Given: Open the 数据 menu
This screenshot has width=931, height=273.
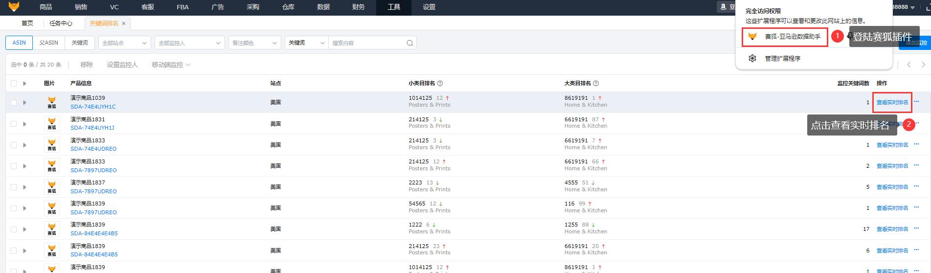Looking at the screenshot, I should pyautogui.click(x=323, y=7).
